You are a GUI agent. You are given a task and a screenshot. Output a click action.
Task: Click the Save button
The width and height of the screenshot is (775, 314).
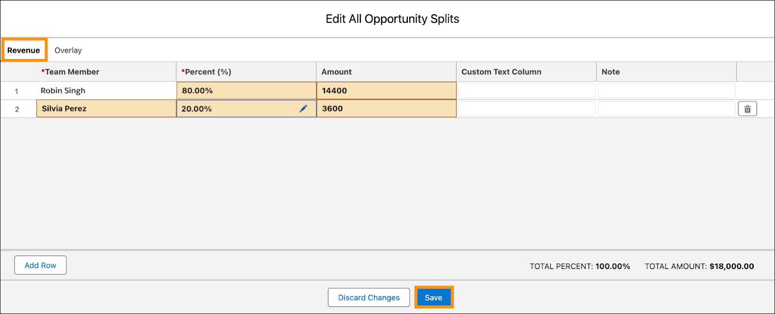click(434, 298)
